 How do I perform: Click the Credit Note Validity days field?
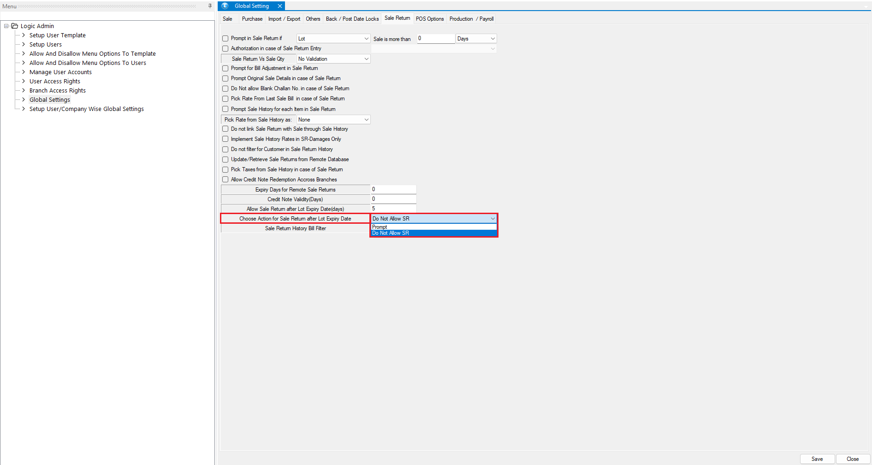[x=393, y=199]
